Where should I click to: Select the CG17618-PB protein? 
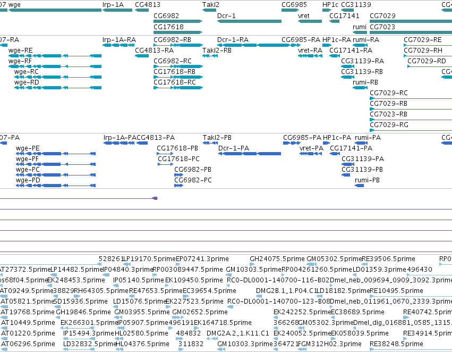pyautogui.click(x=165, y=154)
